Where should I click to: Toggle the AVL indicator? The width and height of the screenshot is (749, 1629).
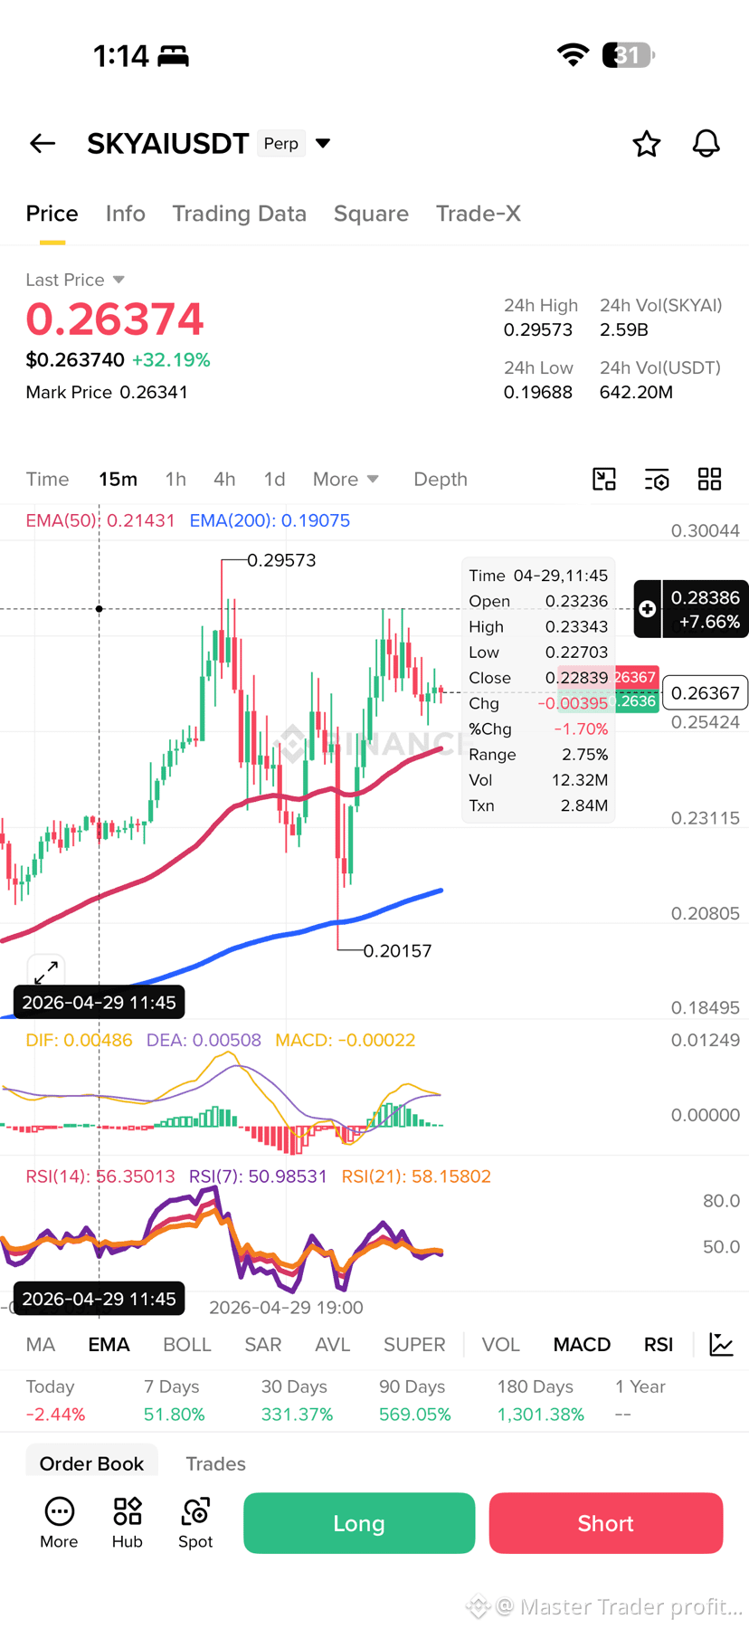tap(332, 1345)
